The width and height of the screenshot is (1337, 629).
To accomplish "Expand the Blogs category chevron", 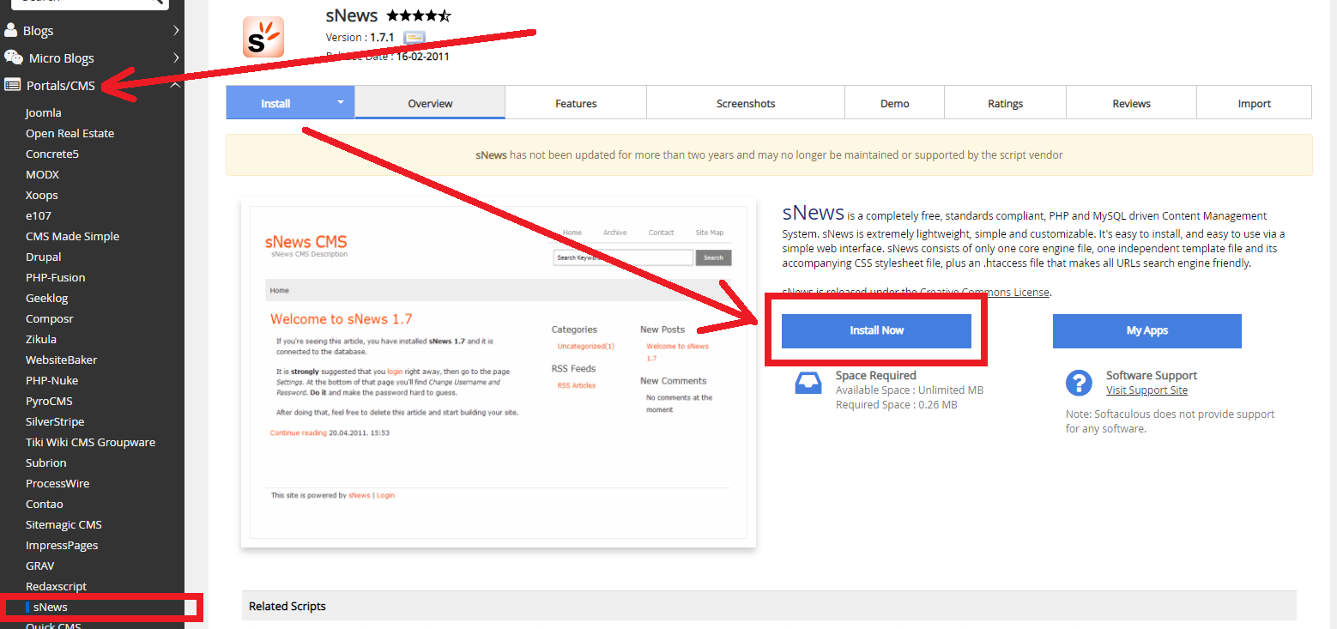I will [175, 31].
